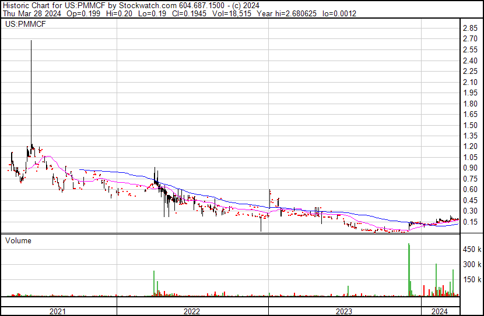Screen dimensions: 484x316
Task: Click the 2.40 price axis label
Action: pos(470,61)
